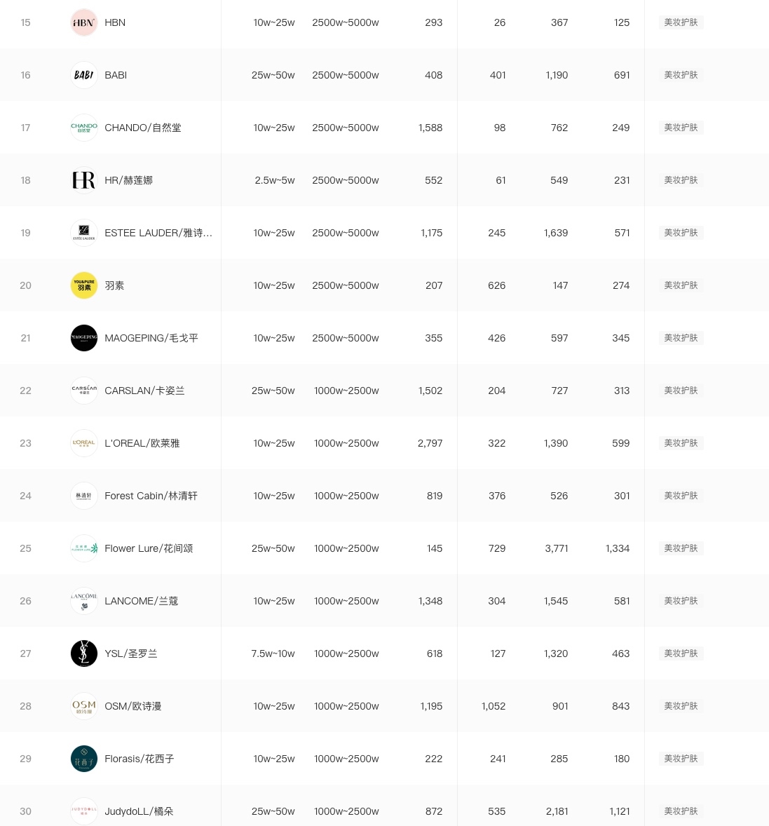Viewport: 769px width, 826px height.
Task: Open the CHANDO green logo icon
Action: point(84,128)
